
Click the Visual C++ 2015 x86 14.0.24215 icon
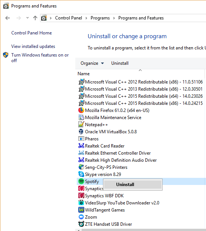[81, 103]
